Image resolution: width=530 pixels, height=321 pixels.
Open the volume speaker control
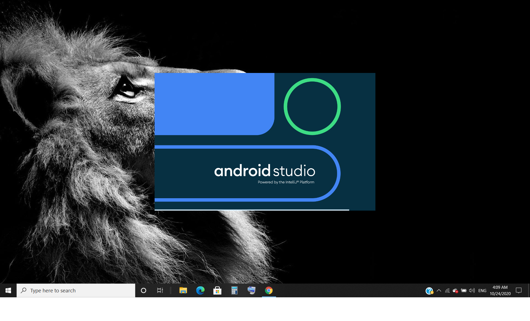pos(472,290)
